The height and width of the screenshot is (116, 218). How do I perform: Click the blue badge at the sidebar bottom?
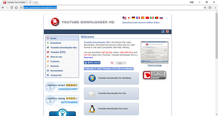(x=62, y=112)
